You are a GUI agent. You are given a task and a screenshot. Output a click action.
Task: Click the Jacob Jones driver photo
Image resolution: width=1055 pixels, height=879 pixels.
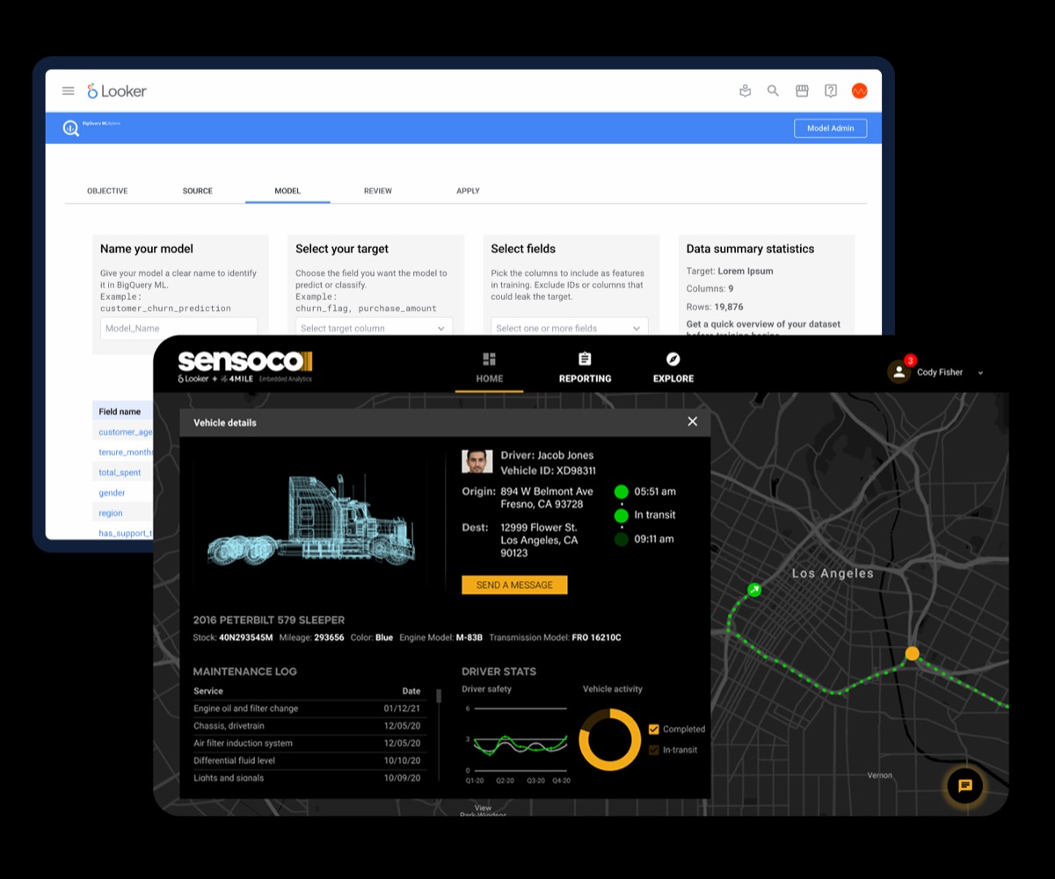(x=477, y=461)
